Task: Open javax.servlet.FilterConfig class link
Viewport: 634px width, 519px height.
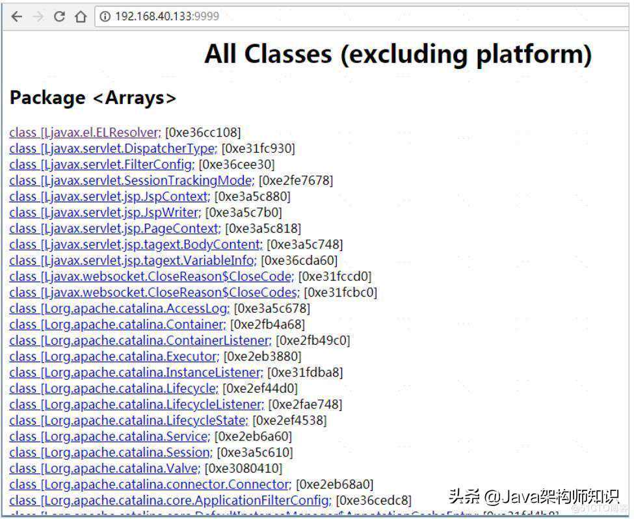Action: pyautogui.click(x=101, y=165)
